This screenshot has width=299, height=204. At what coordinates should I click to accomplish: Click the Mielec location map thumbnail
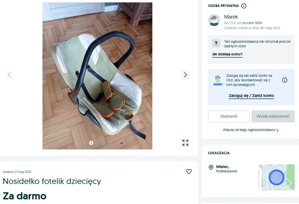pos(277,177)
